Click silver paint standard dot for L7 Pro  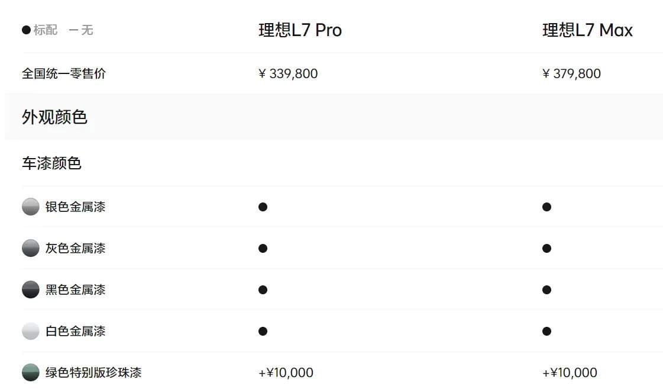263,207
